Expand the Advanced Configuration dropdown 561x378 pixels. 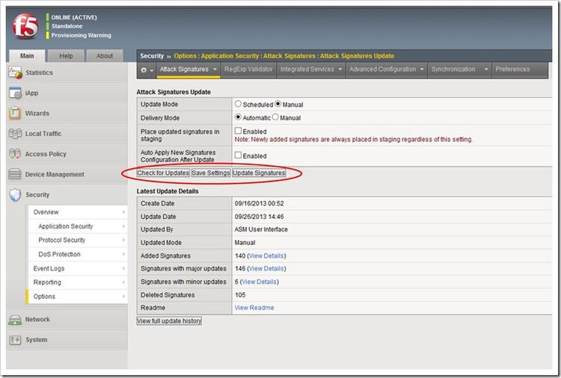click(387, 69)
